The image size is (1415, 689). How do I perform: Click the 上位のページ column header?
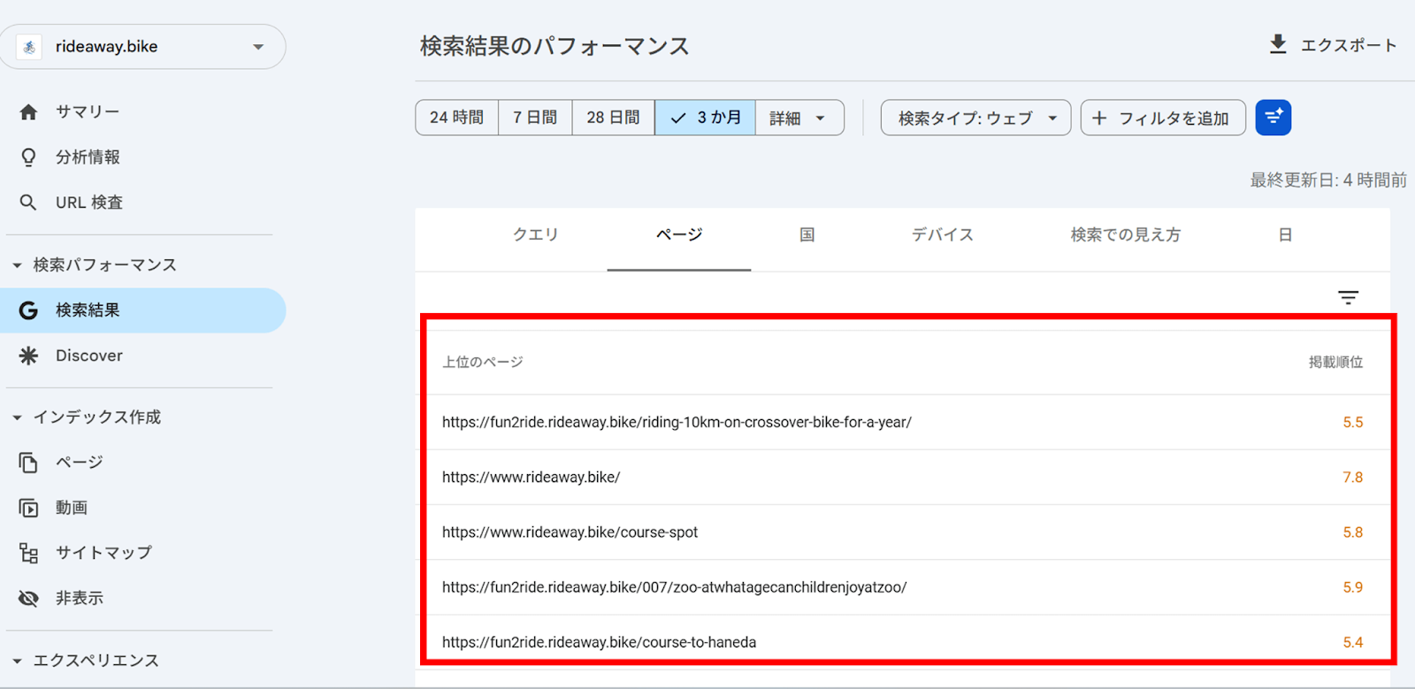coord(483,363)
